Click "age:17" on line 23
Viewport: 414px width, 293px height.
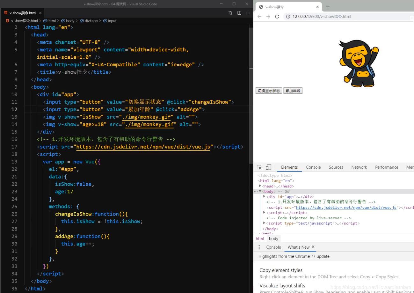[x=64, y=192]
